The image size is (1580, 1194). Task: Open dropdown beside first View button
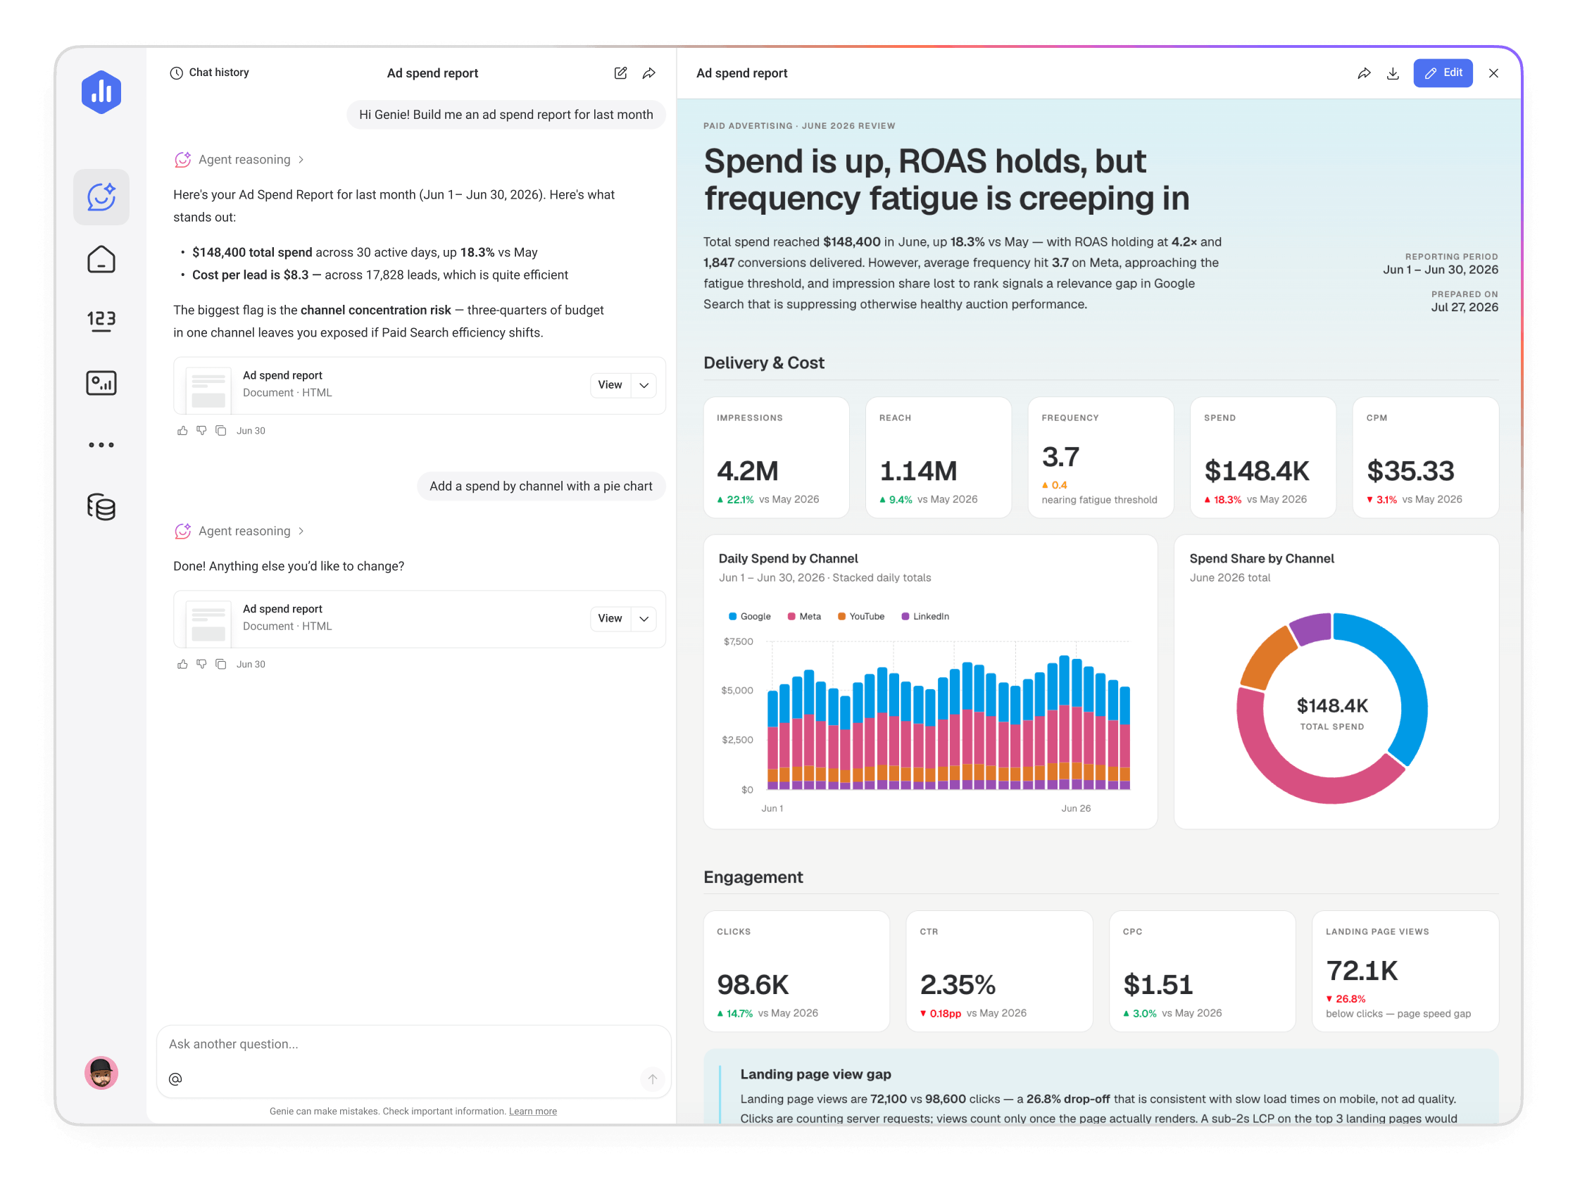644,385
